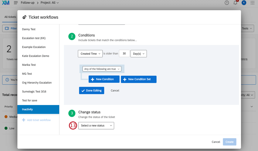Click the Ticket workflows gear icon
The image size is (258, 151).
click(x=24, y=17)
